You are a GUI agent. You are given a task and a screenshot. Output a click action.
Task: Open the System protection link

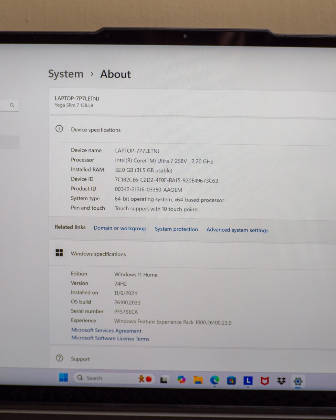pos(176,229)
